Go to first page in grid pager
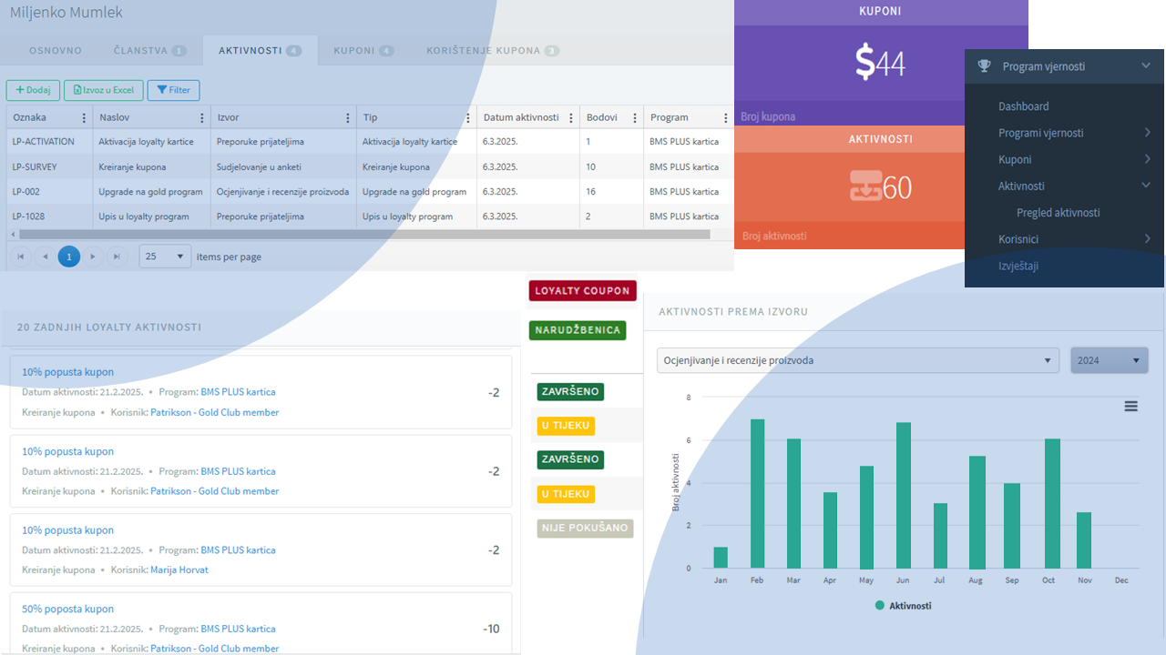The image size is (1166, 655). click(20, 257)
